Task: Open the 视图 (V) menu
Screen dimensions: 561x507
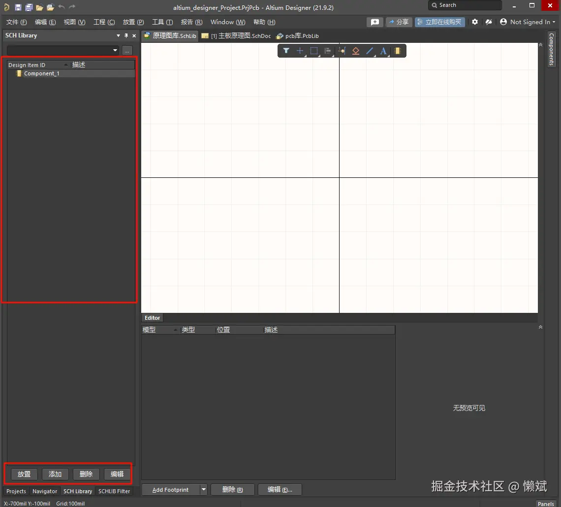Action: 74,22
